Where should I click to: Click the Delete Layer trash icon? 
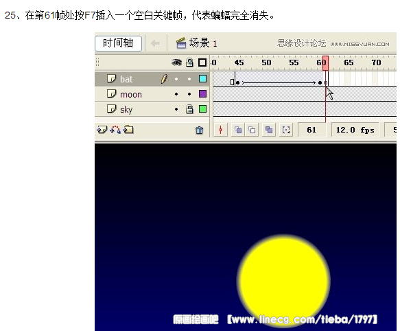tap(199, 130)
